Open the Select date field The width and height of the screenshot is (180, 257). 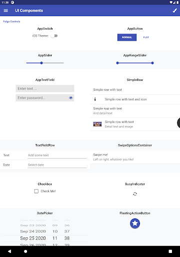pyautogui.click(x=57, y=165)
